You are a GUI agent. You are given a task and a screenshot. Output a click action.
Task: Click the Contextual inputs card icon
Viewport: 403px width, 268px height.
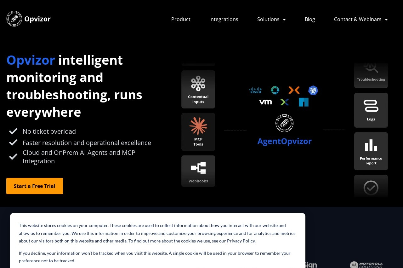(198, 84)
